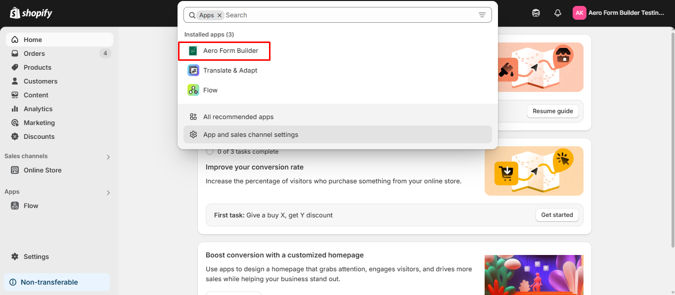The width and height of the screenshot is (675, 295).
Task: Expand the Sales channels chevron
Action: click(x=108, y=157)
